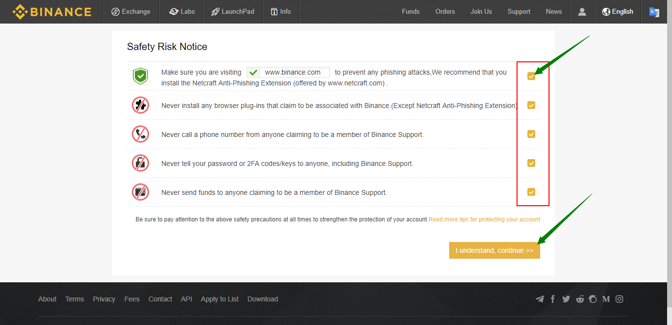Open the Telegram social icon
The width and height of the screenshot is (672, 325).
point(540,299)
